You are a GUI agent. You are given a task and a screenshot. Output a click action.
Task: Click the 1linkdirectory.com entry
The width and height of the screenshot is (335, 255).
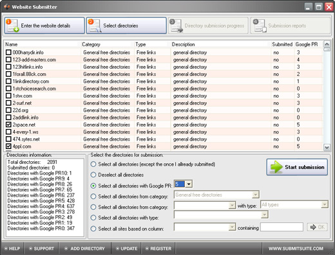point(31,82)
